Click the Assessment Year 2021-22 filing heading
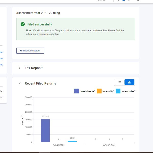The width and height of the screenshot is (153, 153). (38, 13)
